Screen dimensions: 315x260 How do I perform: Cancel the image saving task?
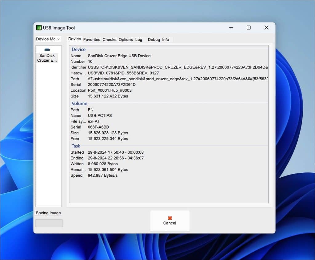tap(170, 221)
